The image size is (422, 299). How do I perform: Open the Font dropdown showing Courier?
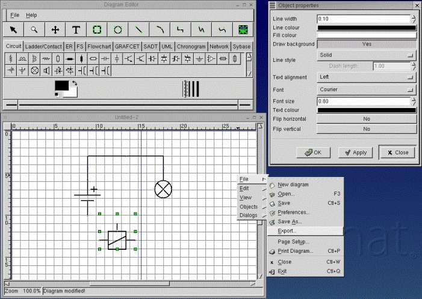pyautogui.click(x=366, y=89)
